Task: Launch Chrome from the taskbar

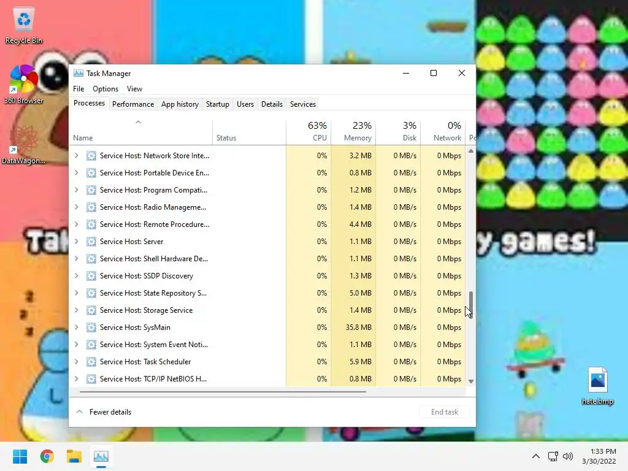Action: point(47,456)
